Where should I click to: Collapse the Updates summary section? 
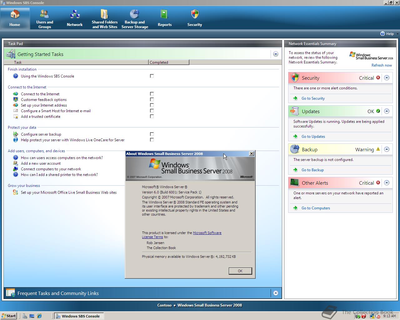[x=387, y=111]
